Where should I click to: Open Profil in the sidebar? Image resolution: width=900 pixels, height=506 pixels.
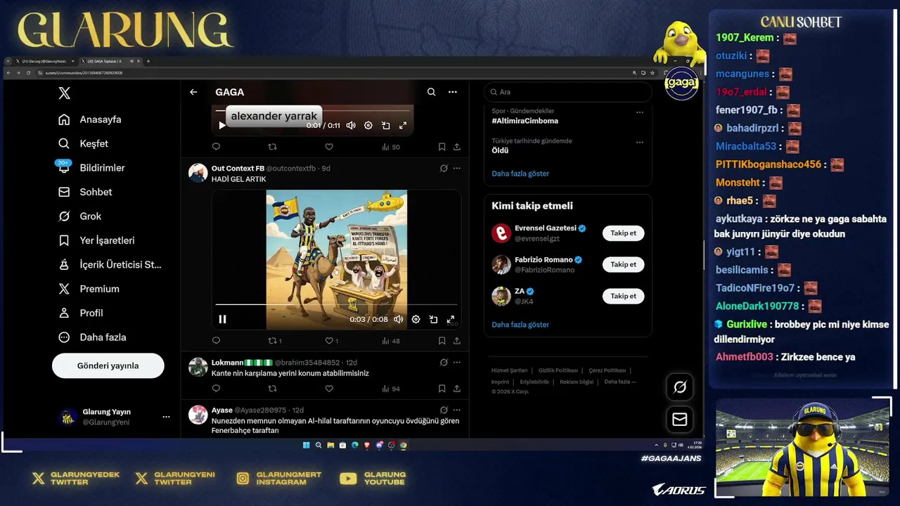(81, 313)
